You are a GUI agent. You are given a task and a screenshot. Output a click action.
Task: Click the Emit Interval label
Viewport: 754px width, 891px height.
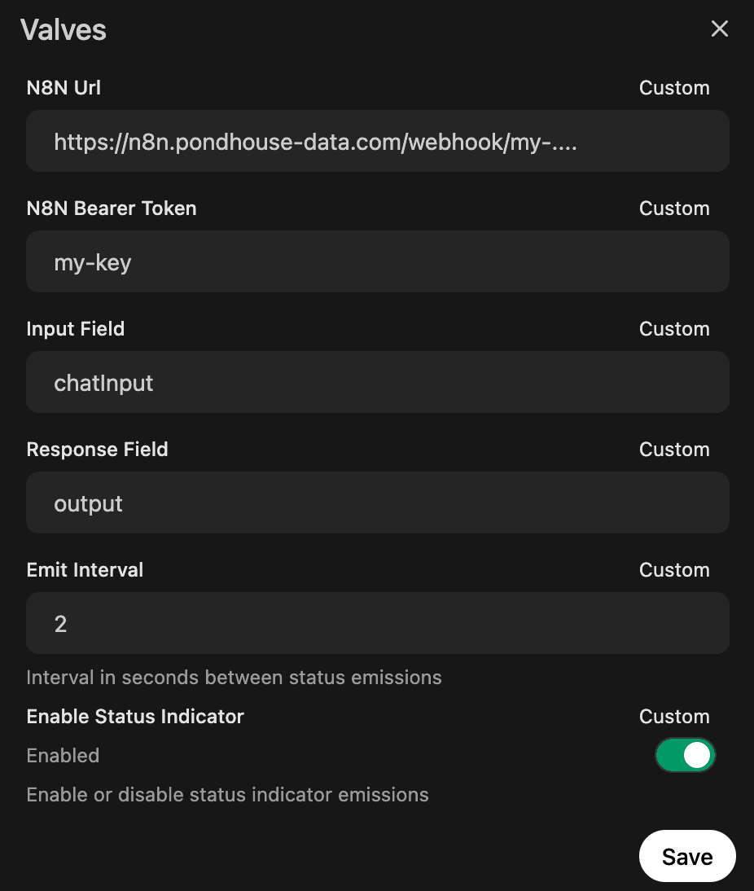click(85, 569)
